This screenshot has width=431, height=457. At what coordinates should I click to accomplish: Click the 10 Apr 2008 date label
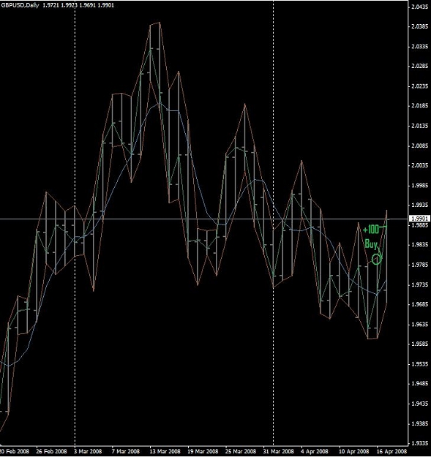tap(354, 451)
